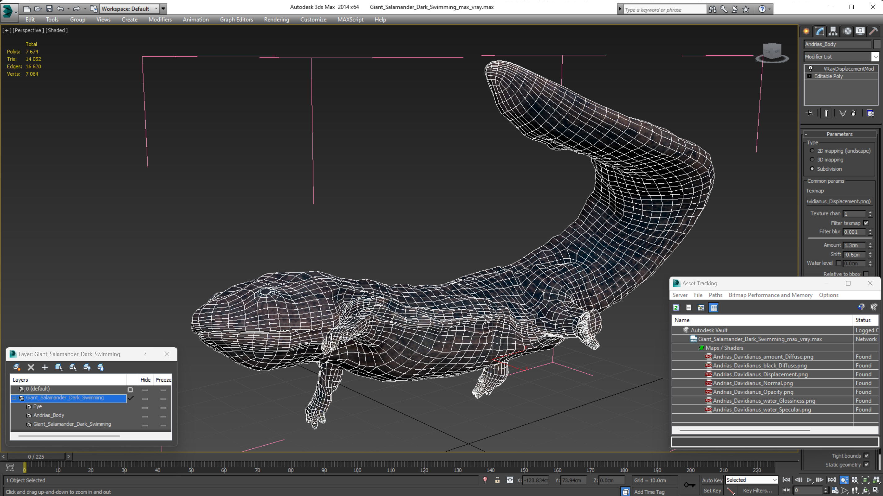Click Configure Modifier Sets icon
The image size is (883, 496).
pos(870,113)
